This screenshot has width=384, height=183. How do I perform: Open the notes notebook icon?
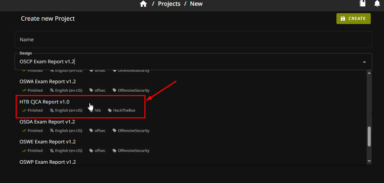363,3
